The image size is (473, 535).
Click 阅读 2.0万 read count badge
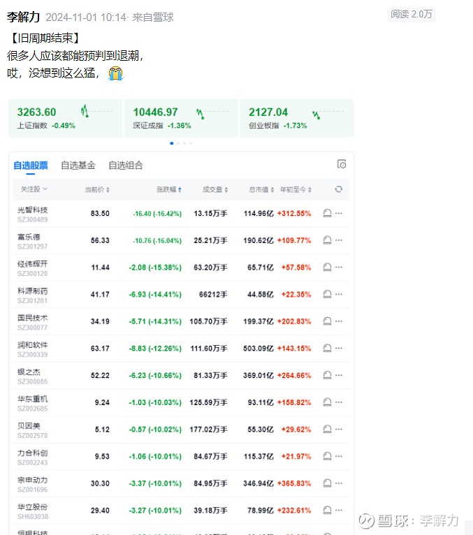[x=412, y=15]
